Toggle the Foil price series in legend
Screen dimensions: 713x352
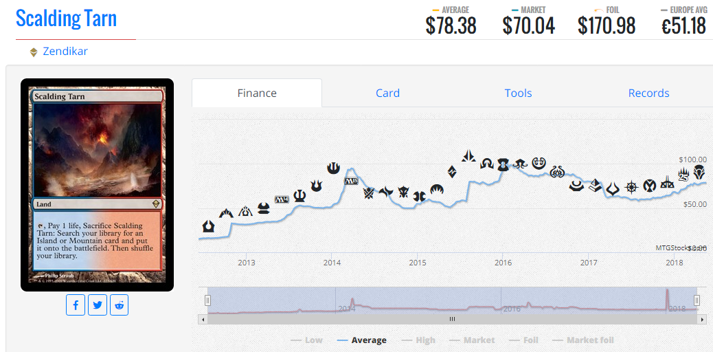(521, 340)
